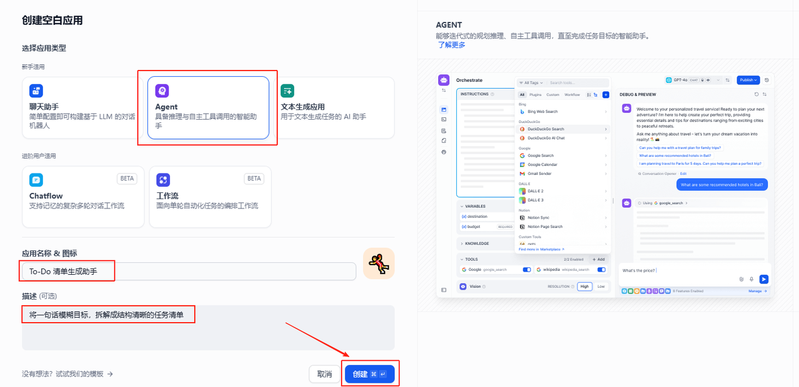
Task: Choose the Agent app type card
Action: (208, 107)
